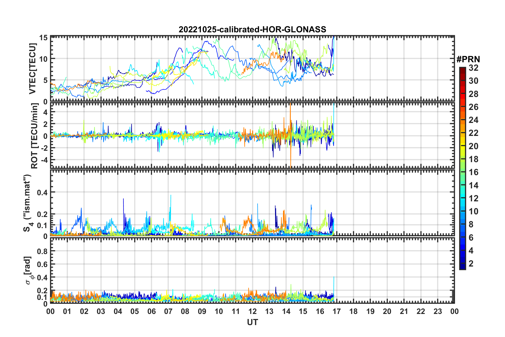505x337 pixels.
Task: Click sigma phi axis tick value 0.6
Action: click(42, 264)
